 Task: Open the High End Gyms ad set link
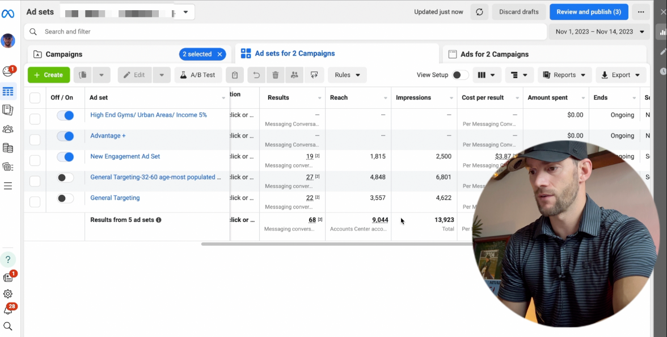click(x=149, y=115)
